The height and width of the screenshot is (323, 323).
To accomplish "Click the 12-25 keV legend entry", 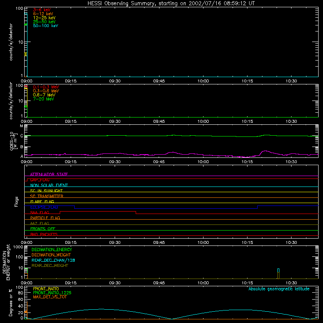I will click(44, 18).
